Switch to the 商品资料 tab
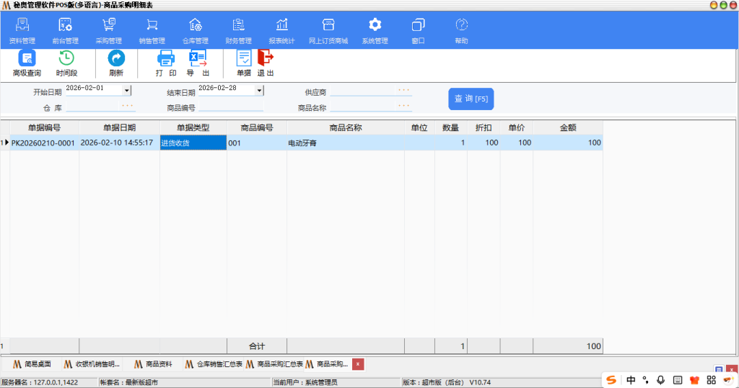 153,364
